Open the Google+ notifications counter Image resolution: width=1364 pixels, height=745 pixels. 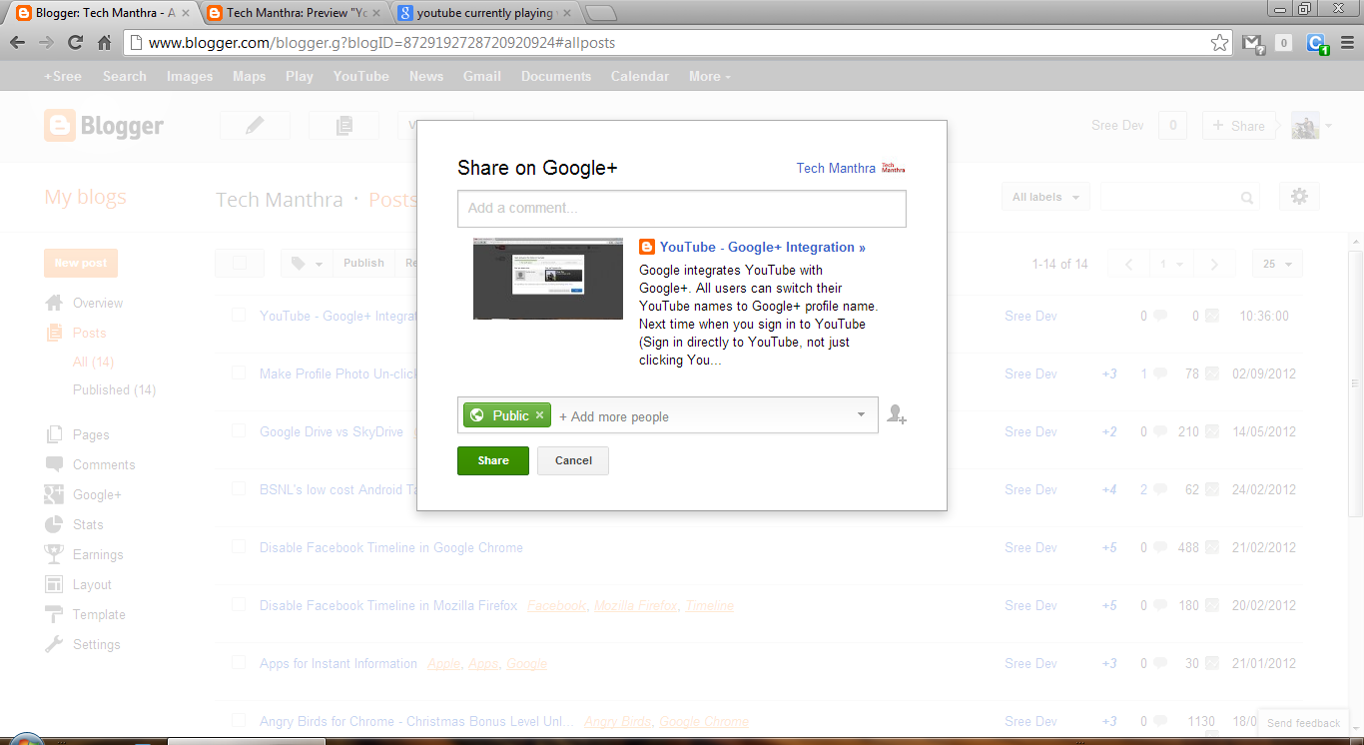pos(1172,126)
